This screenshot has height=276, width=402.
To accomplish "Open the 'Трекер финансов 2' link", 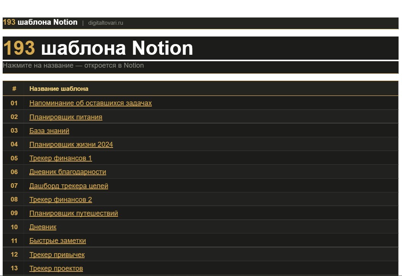I will [61, 200].
